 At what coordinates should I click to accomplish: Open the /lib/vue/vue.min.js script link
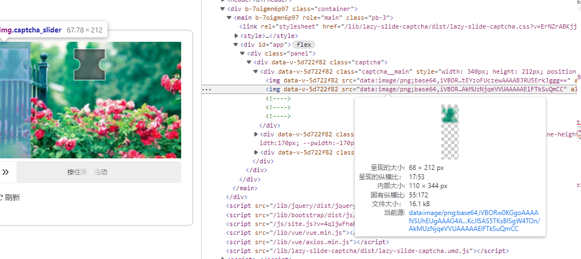coord(305,233)
